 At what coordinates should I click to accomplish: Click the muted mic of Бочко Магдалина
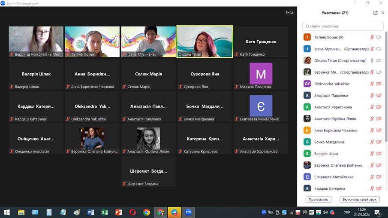click(372, 142)
